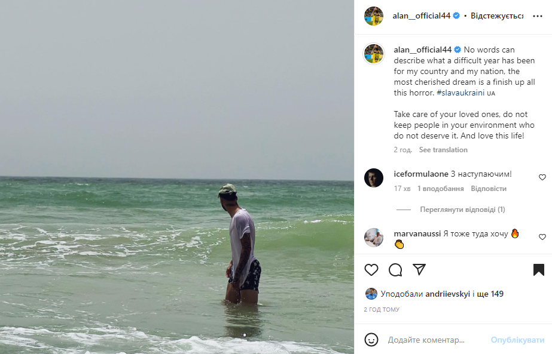Click the header alan__official44 profile picture
The height and width of the screenshot is (354, 552).
tap(374, 16)
